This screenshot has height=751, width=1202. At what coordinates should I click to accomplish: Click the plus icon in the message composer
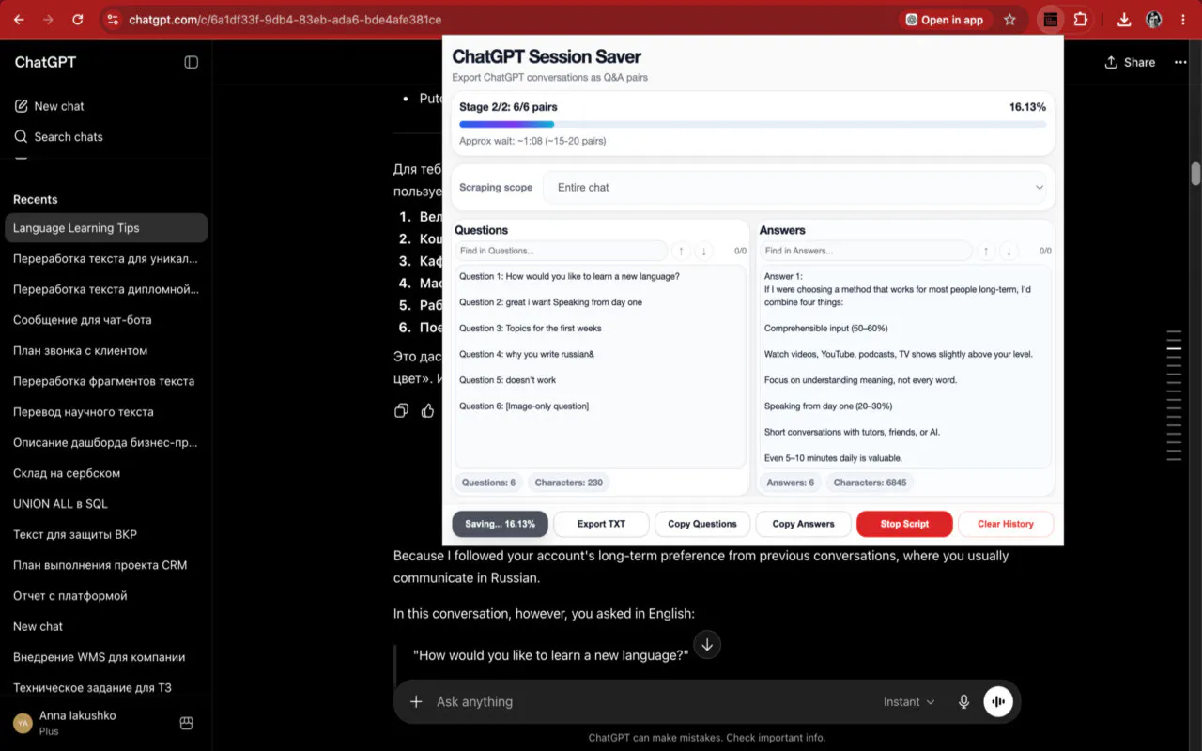(416, 701)
